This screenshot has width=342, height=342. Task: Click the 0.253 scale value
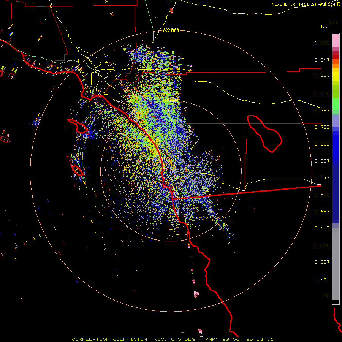322,279
